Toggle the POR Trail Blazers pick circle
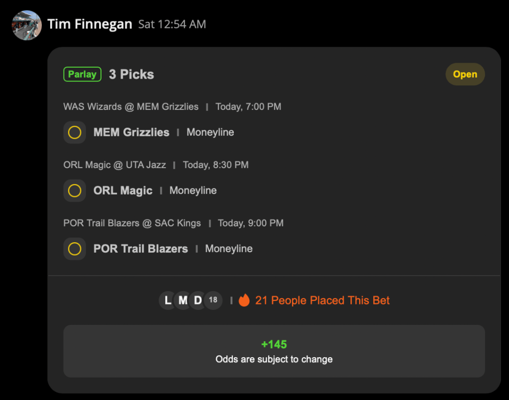This screenshot has height=400, width=509. (x=75, y=249)
